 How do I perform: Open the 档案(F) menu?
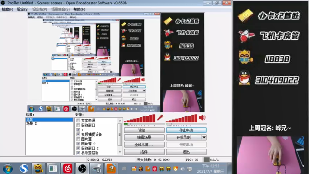click(x=8, y=9)
